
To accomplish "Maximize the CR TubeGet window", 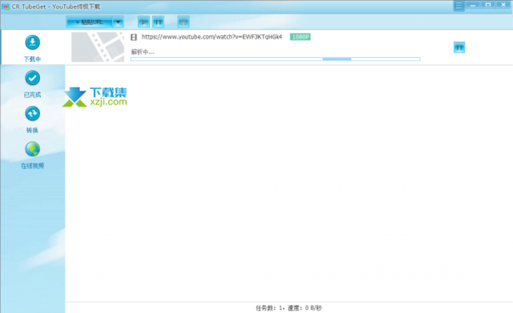I will 488,5.
